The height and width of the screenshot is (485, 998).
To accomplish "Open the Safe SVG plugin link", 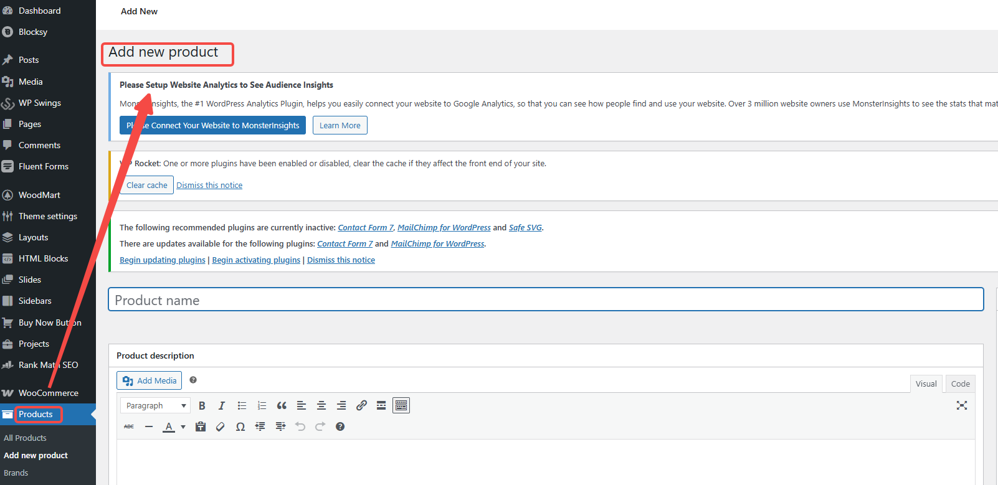I will point(525,227).
